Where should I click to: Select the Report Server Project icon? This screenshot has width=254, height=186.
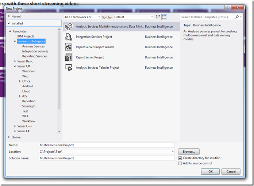(68, 57)
